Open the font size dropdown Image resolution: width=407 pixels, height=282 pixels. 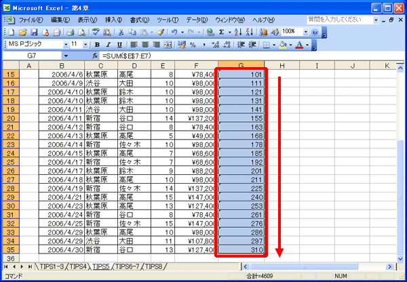pos(85,45)
